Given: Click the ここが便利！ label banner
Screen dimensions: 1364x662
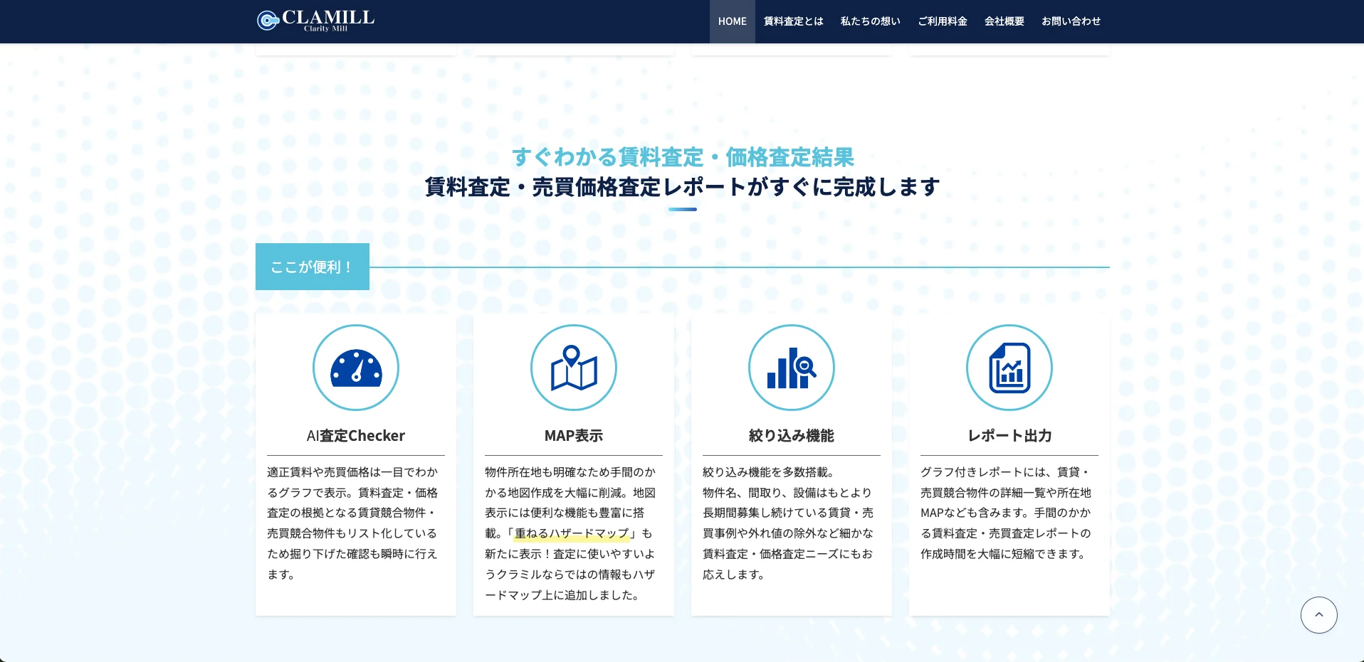Looking at the screenshot, I should [x=312, y=266].
